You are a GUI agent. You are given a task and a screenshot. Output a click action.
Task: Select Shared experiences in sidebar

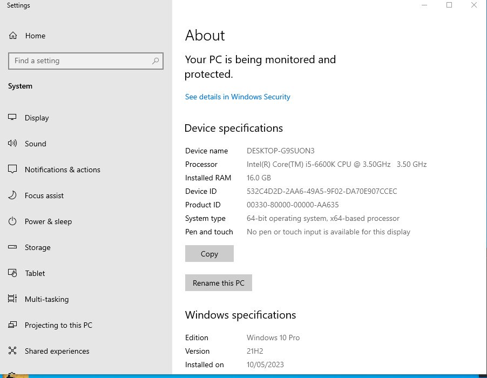(57, 352)
